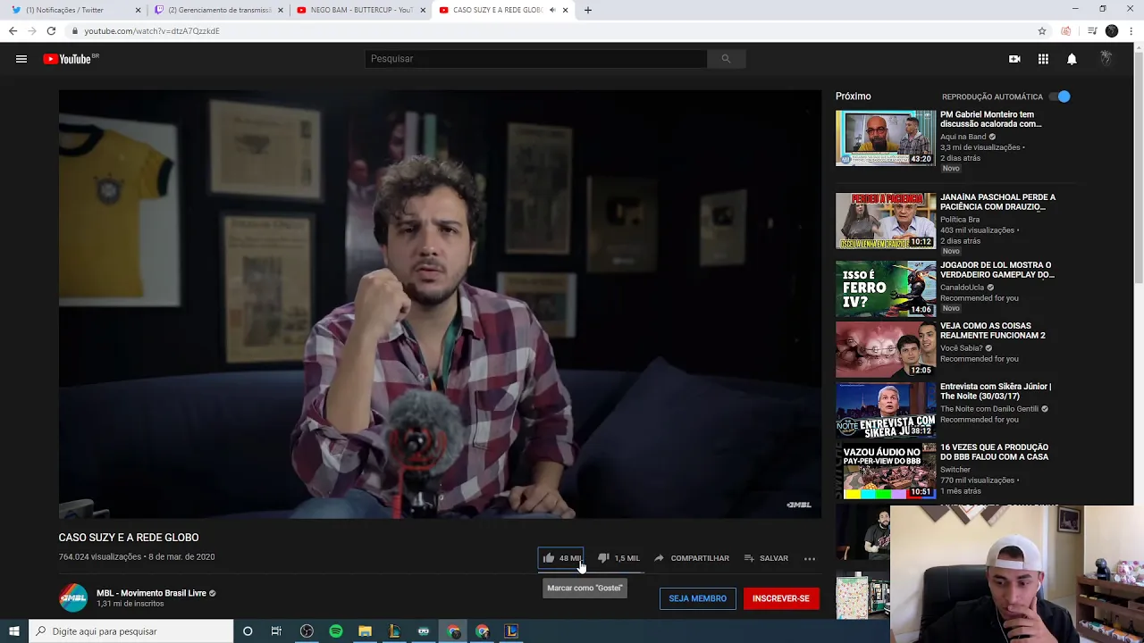Click into the YouTube Pesquisar search field
Image resolution: width=1144 pixels, height=643 pixels.
(535, 59)
